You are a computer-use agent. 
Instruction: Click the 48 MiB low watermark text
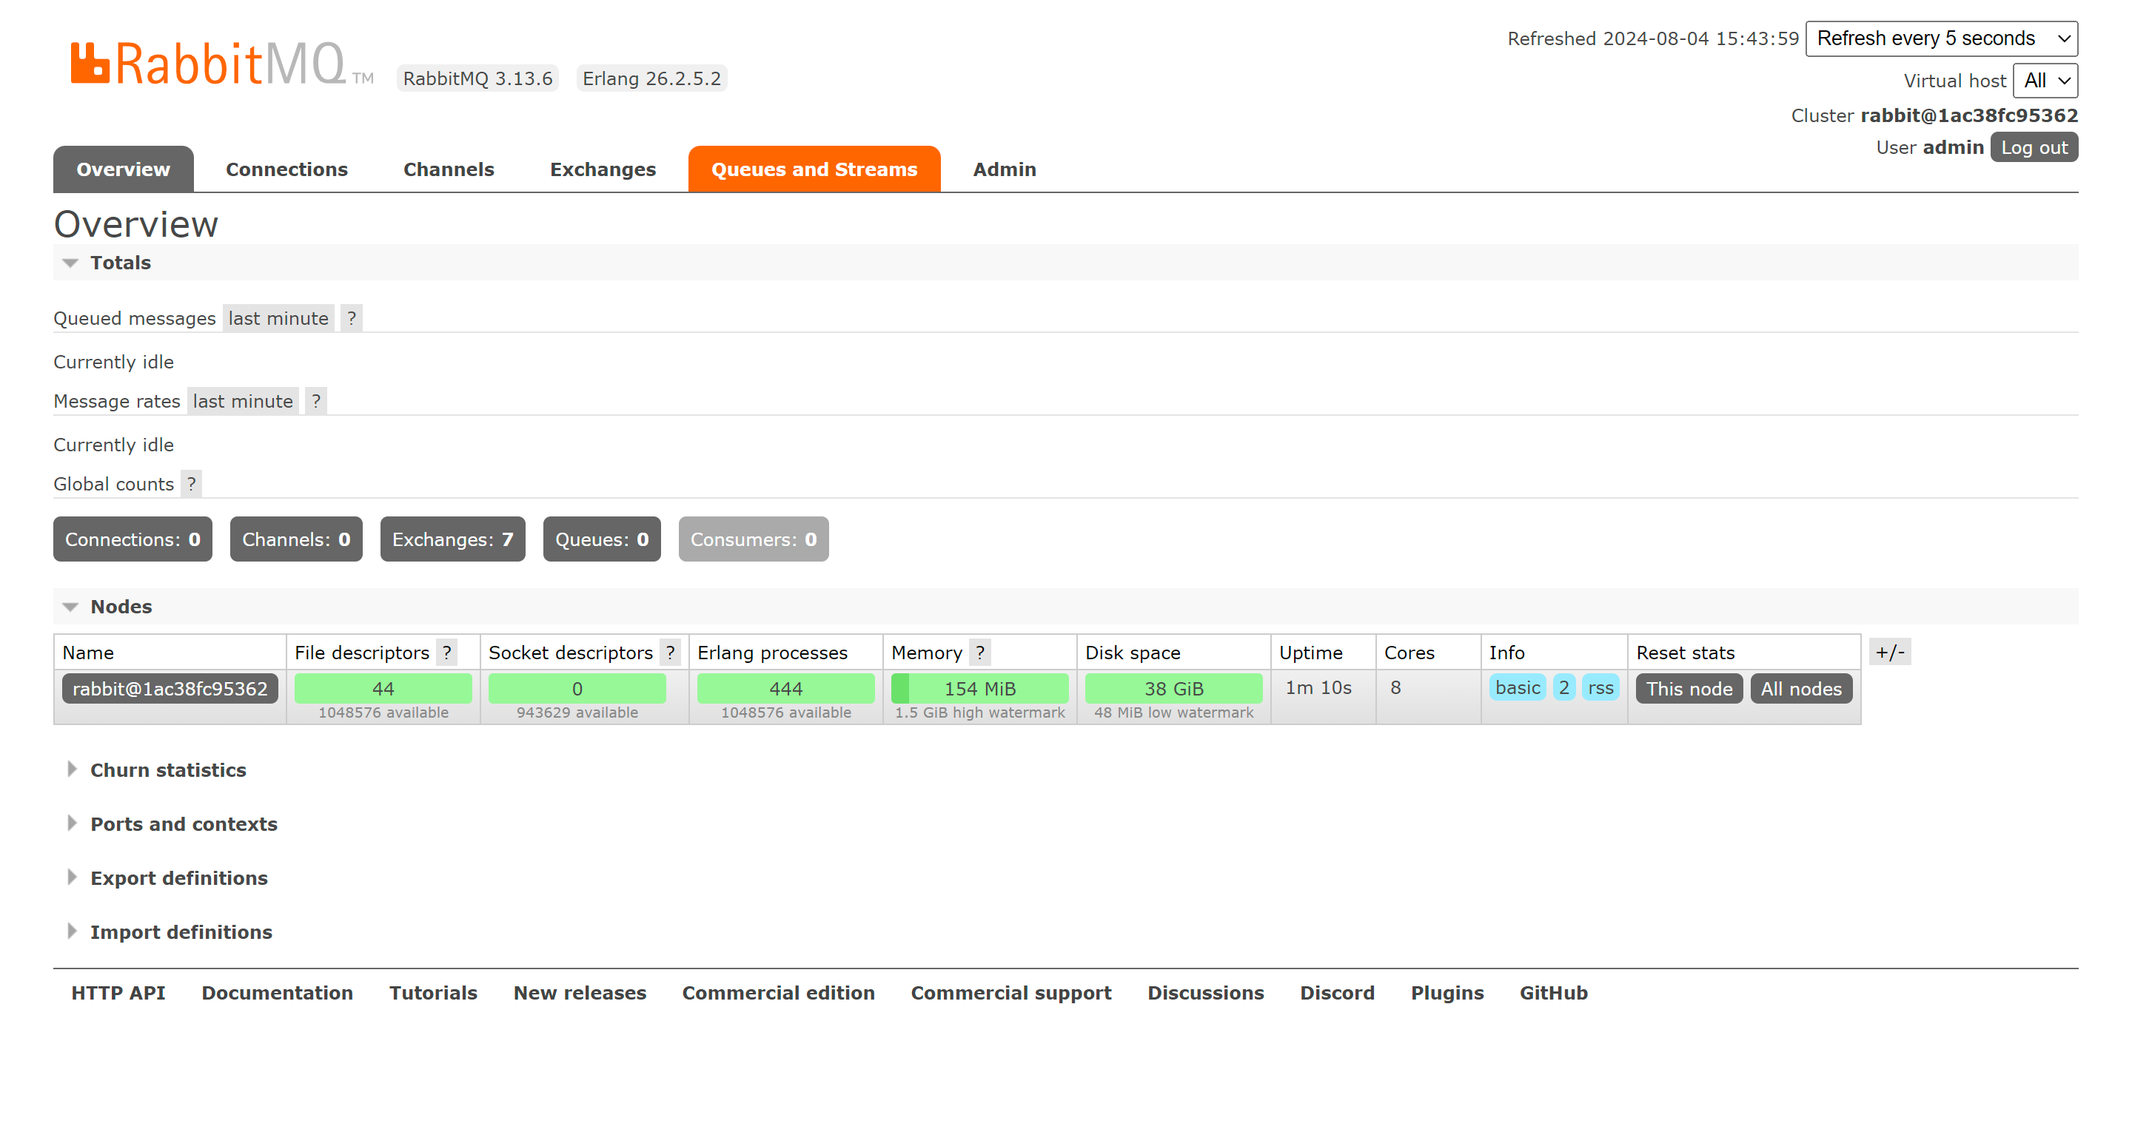click(x=1173, y=712)
